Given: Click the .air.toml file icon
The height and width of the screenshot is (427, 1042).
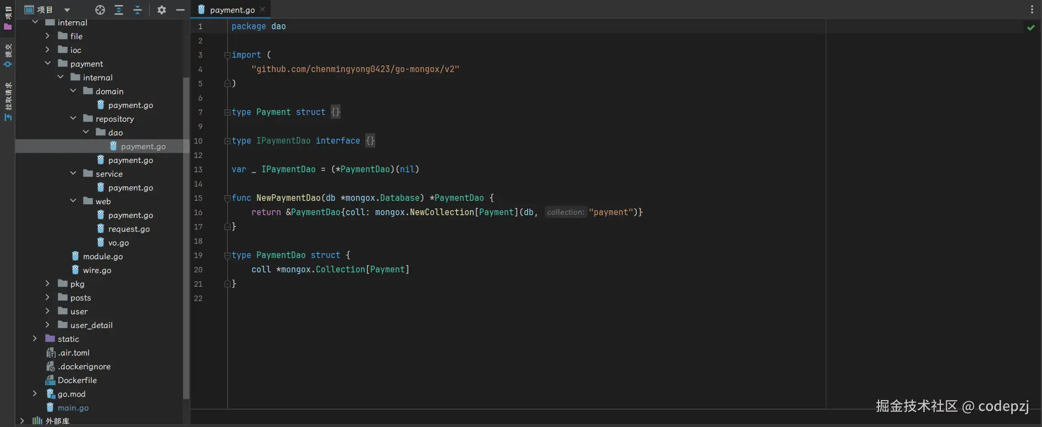Looking at the screenshot, I should pyautogui.click(x=51, y=353).
